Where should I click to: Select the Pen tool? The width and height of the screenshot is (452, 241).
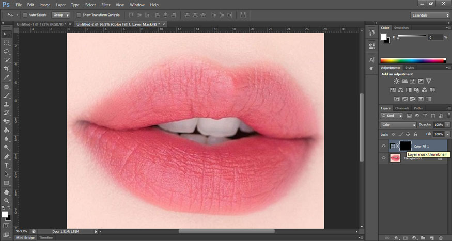pyautogui.click(x=6, y=156)
